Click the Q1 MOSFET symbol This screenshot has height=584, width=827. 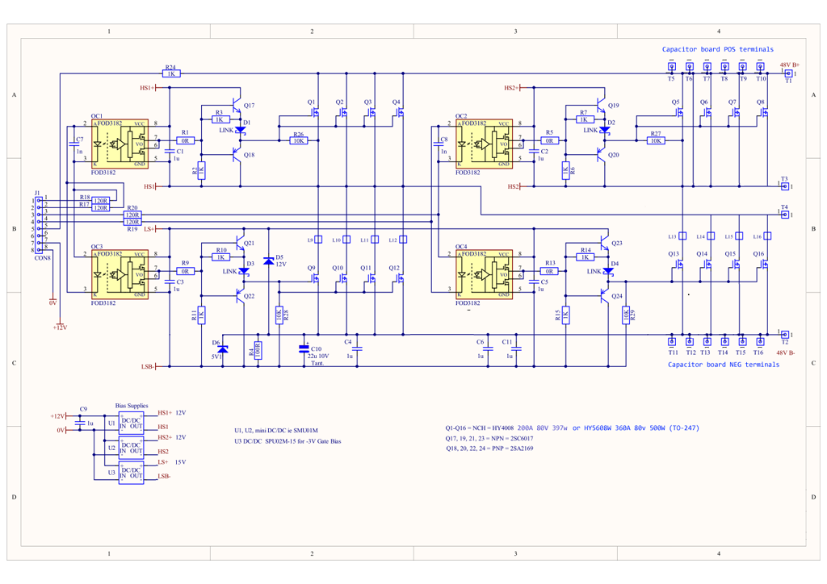pos(316,114)
